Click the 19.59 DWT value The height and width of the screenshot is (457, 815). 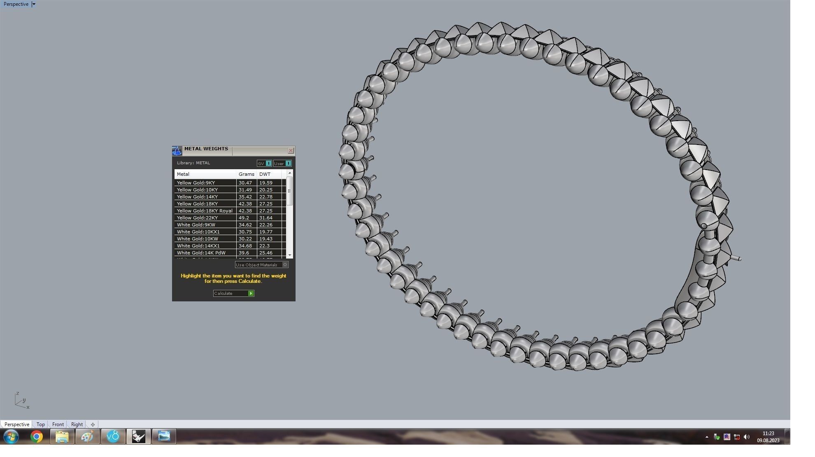tap(266, 183)
